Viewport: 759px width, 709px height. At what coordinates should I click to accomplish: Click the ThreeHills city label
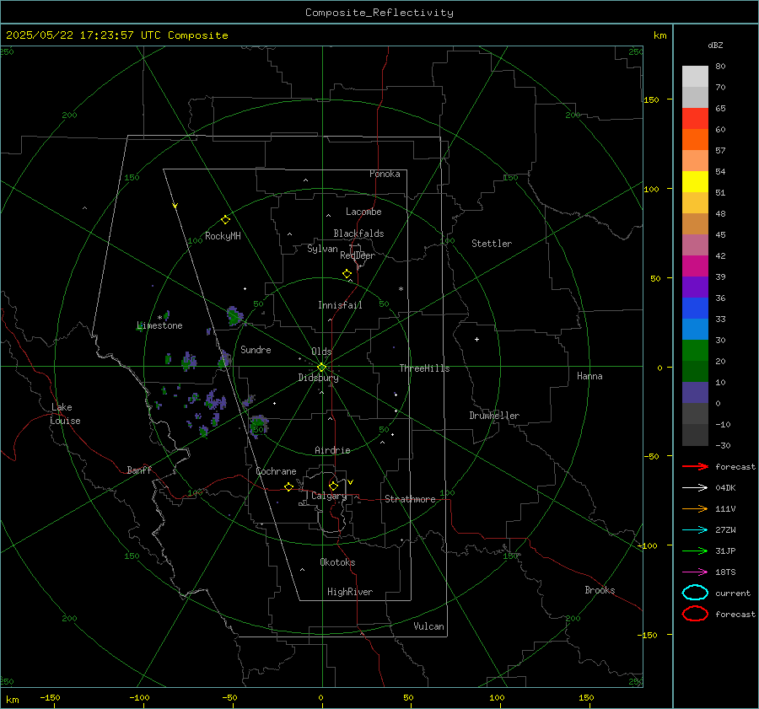(x=424, y=368)
